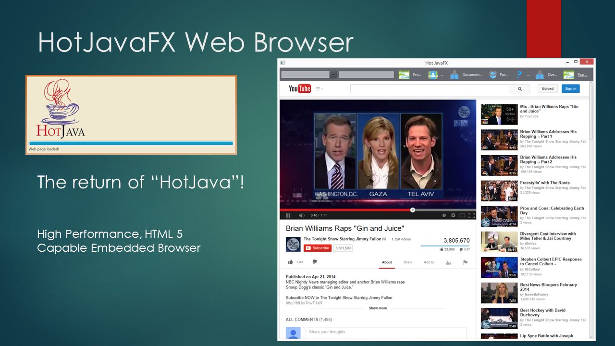The image size is (615, 346).
Task: Open the contacts-style bookmark icon
Action: 432,74
